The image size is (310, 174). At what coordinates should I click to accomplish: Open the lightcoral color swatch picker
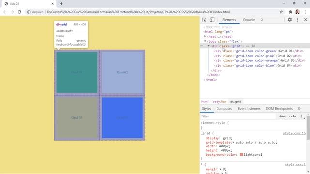241,155
